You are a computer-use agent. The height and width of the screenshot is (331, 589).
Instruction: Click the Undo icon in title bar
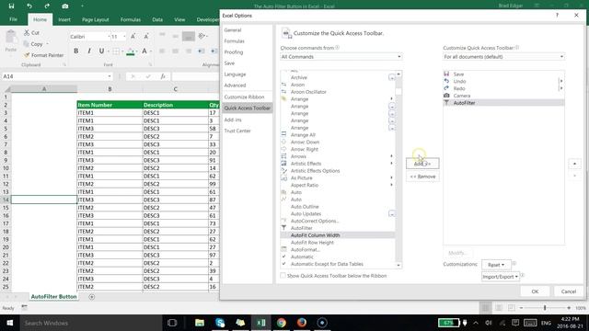(29, 6)
